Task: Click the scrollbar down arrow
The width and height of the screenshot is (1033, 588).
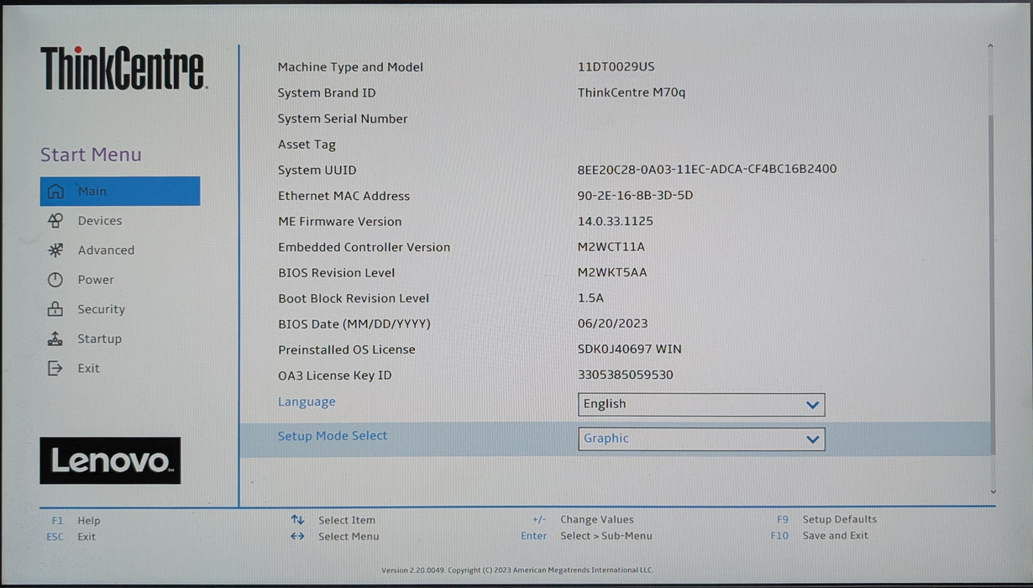Action: click(x=993, y=491)
